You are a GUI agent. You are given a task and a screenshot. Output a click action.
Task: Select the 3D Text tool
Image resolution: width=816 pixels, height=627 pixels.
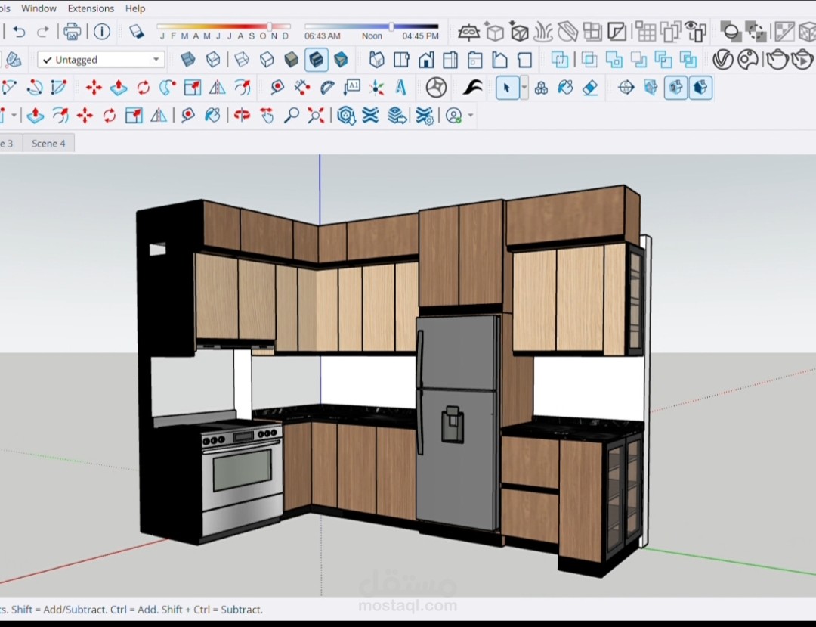[400, 88]
